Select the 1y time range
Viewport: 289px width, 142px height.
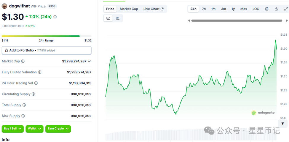pos(233,9)
